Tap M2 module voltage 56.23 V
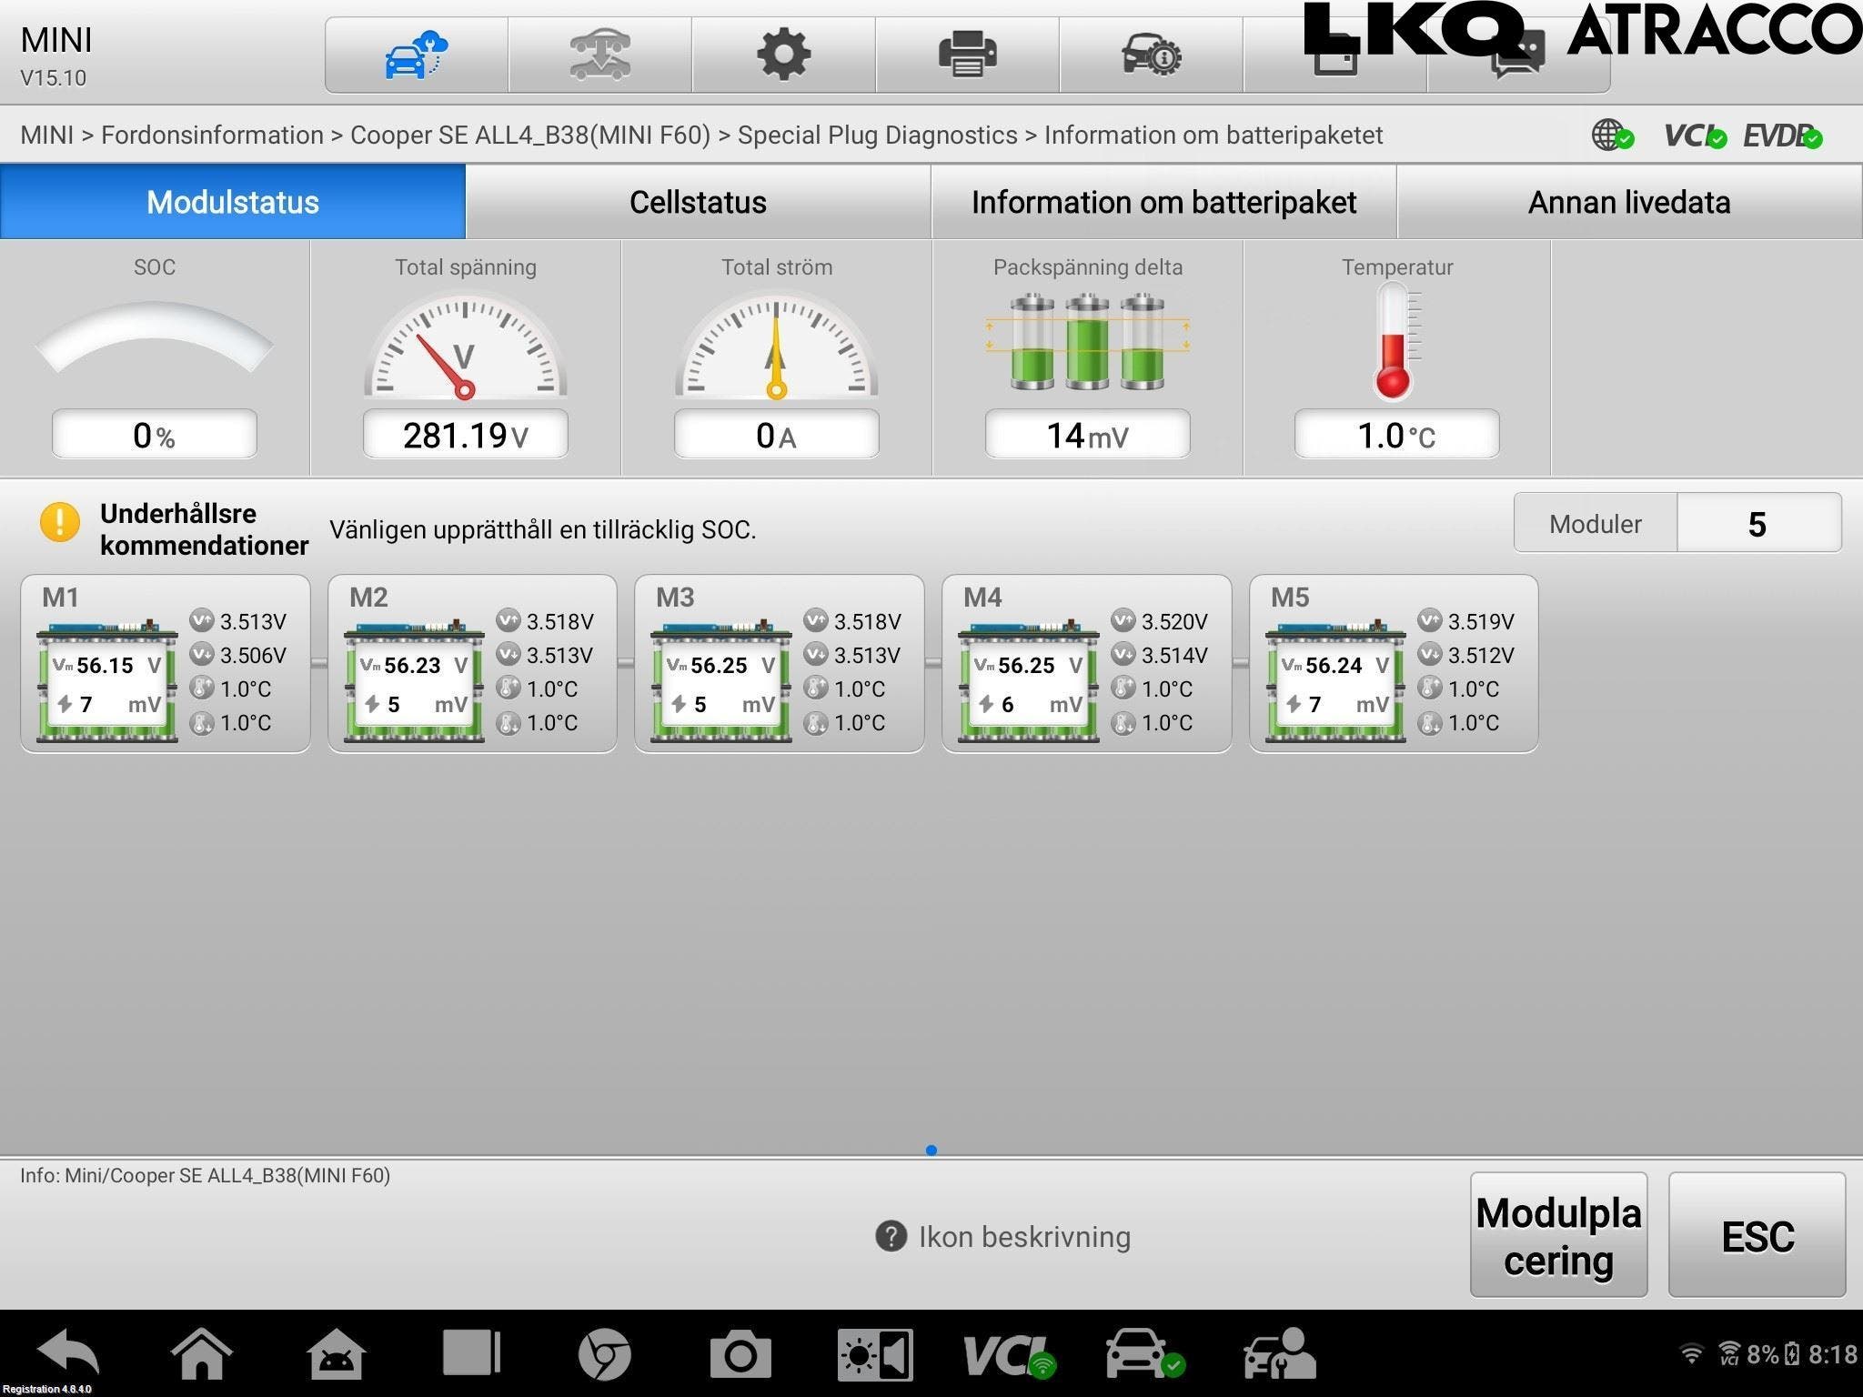The height and width of the screenshot is (1397, 1863). coord(414,665)
